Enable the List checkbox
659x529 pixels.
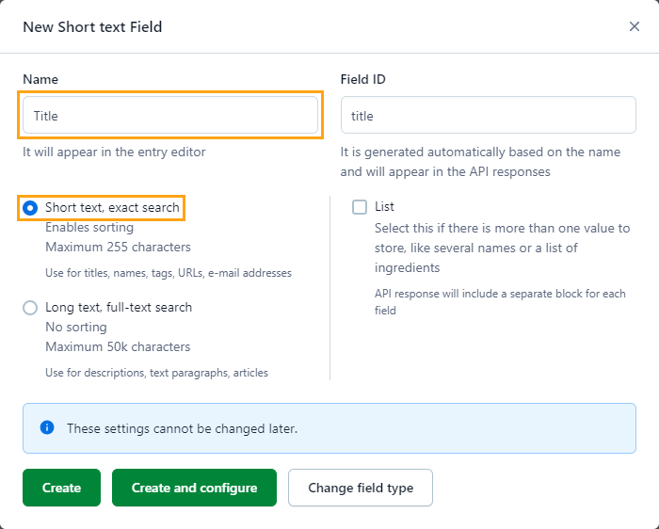tap(360, 207)
